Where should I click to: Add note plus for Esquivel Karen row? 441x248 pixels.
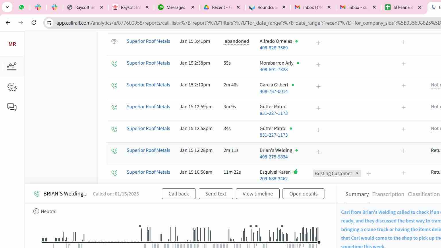[x=404, y=173]
